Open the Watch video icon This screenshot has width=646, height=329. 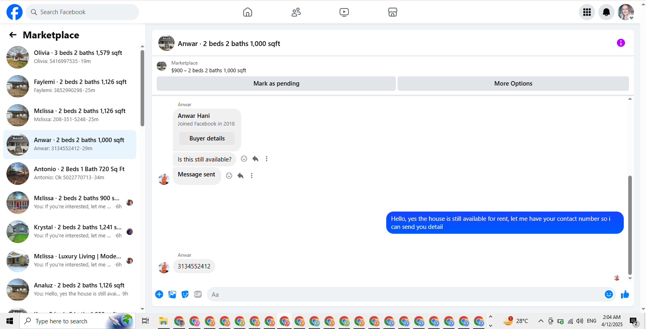pos(344,12)
